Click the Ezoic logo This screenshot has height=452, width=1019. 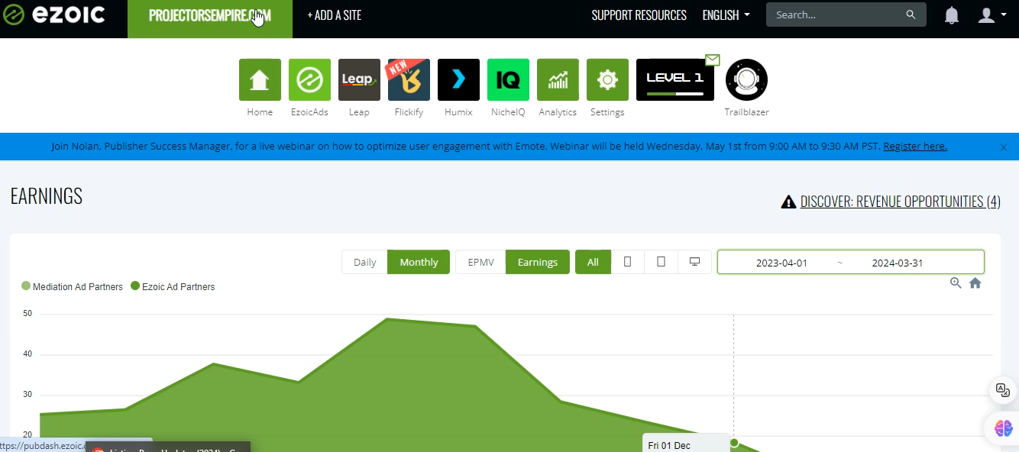pyautogui.click(x=54, y=15)
